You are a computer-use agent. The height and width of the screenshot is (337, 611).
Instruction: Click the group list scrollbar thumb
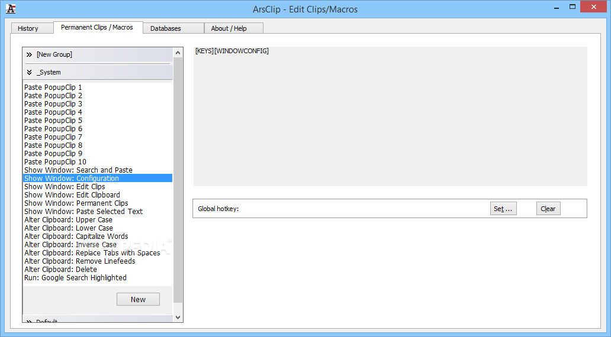[x=178, y=180]
